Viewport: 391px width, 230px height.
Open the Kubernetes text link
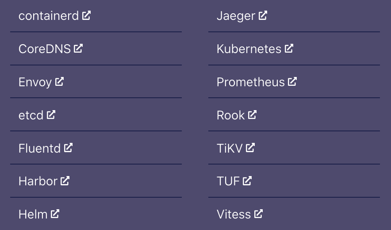tap(249, 49)
